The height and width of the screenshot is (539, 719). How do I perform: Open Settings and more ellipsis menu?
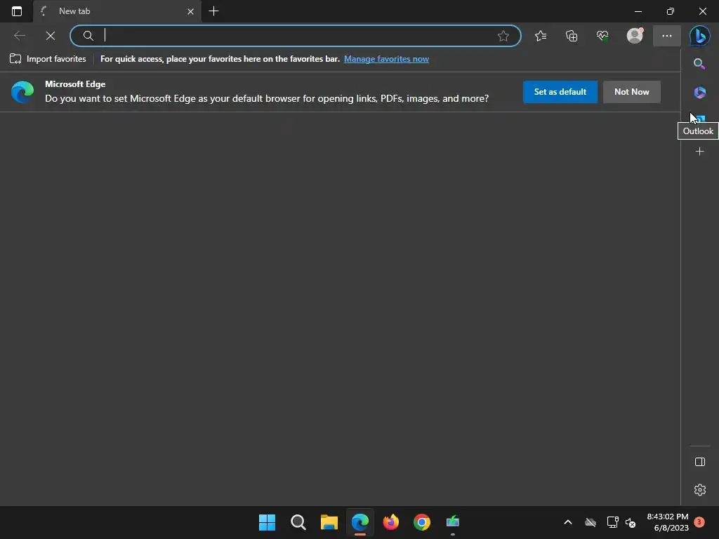(667, 36)
